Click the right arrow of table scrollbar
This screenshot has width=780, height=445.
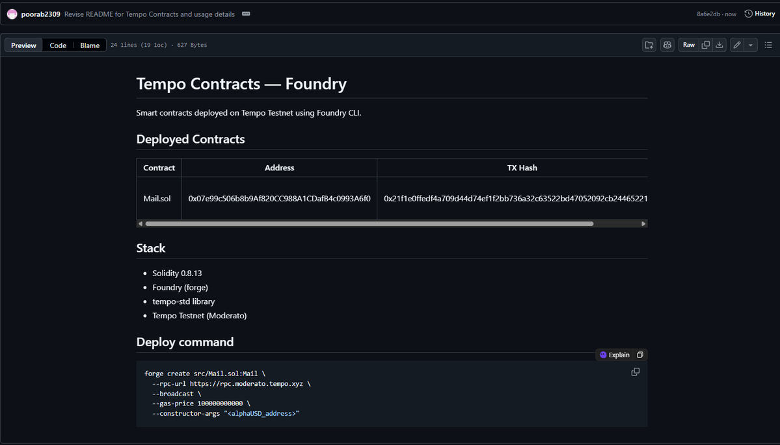[x=643, y=224]
